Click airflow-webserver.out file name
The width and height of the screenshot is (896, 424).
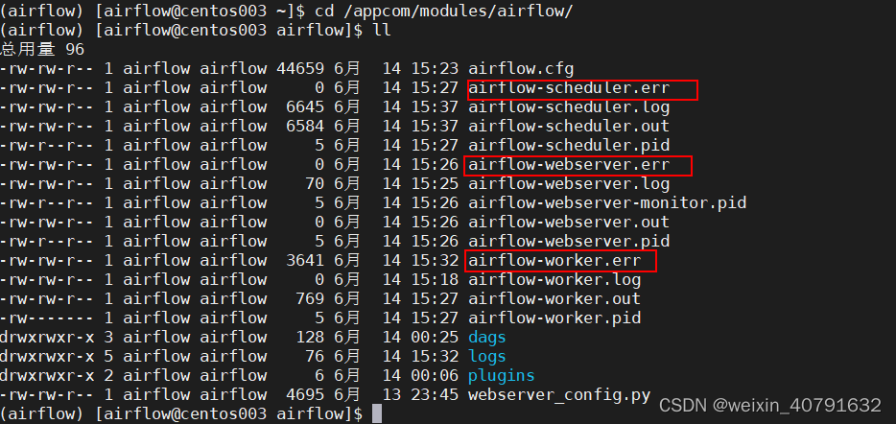tap(569, 223)
